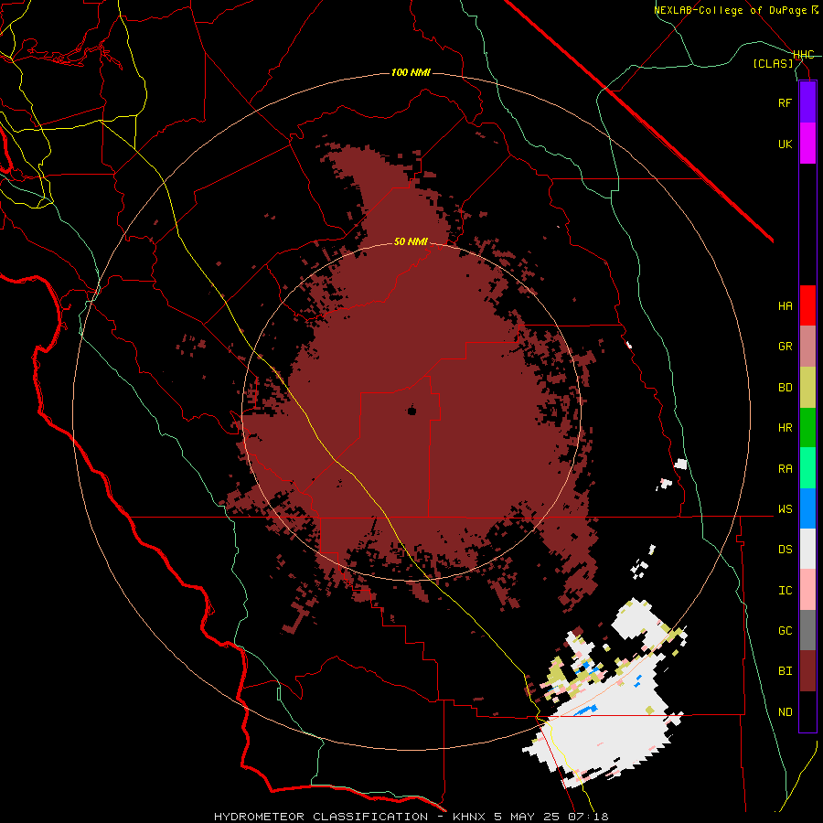Click the HR legend label

tap(785, 428)
